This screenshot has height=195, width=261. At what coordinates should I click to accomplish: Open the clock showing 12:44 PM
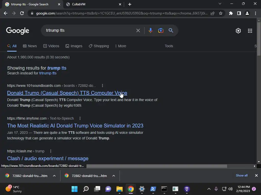tap(243, 189)
